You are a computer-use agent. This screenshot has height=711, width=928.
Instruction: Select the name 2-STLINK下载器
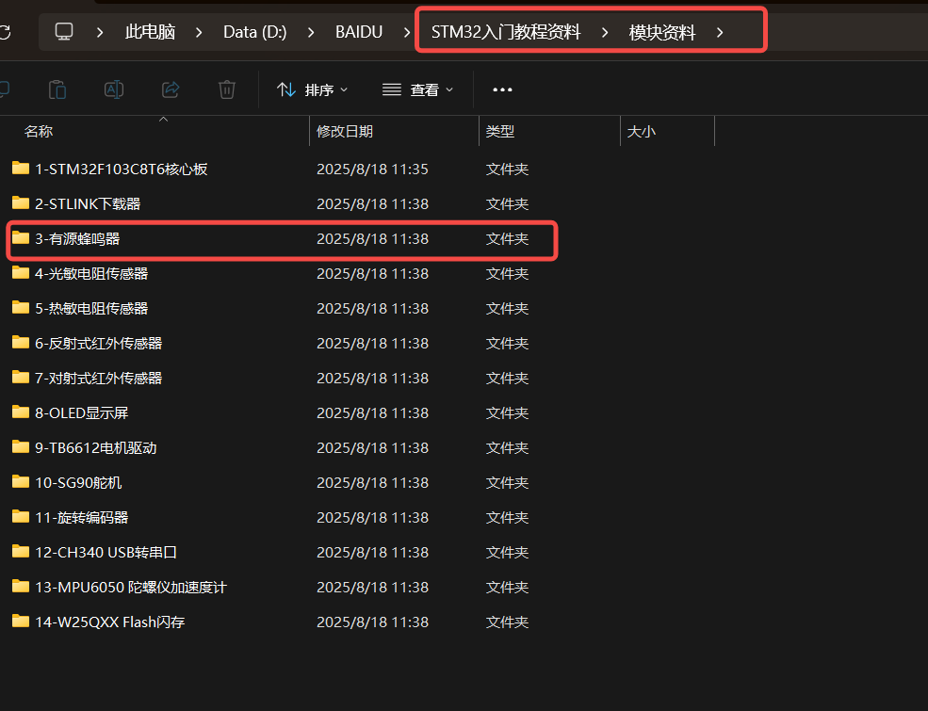[88, 204]
